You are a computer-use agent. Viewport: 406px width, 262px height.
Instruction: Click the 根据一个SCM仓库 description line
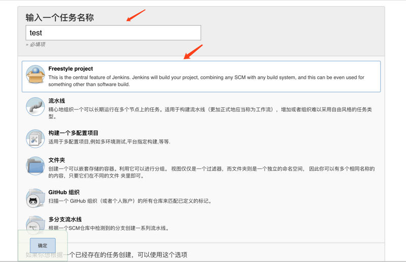click(109, 228)
